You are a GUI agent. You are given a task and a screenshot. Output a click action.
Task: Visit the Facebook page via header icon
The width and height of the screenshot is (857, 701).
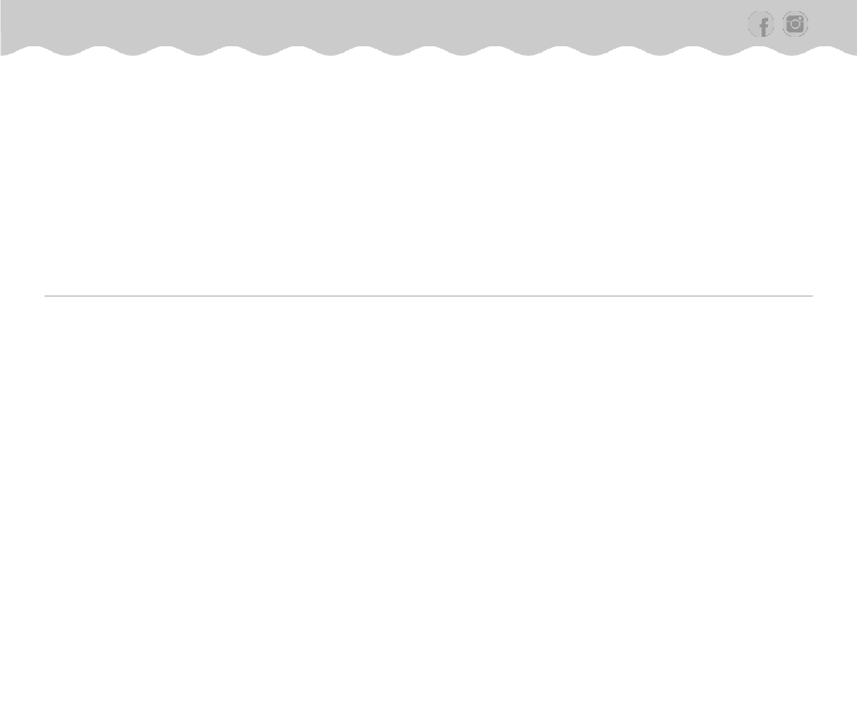tap(761, 24)
